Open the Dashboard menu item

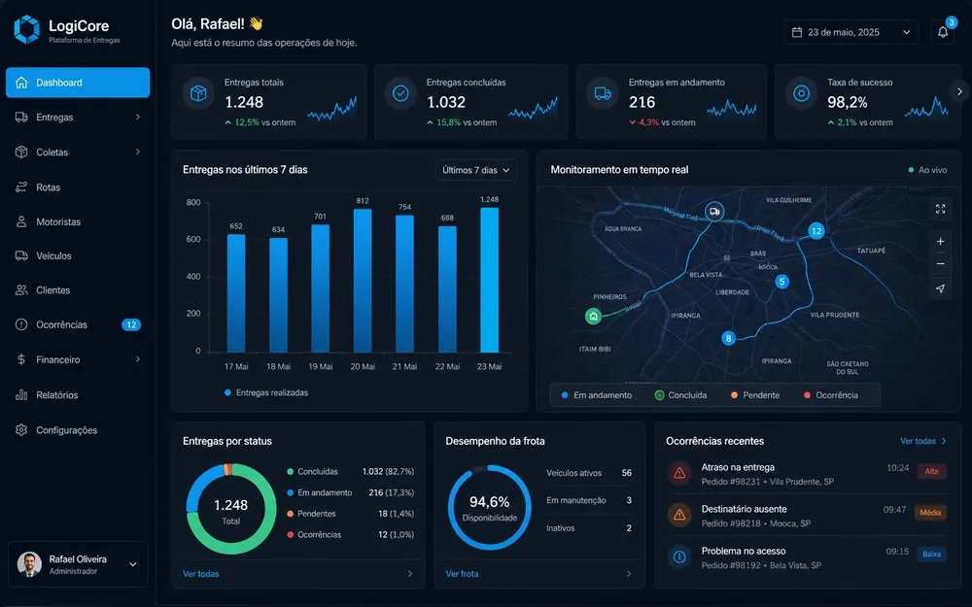point(78,83)
